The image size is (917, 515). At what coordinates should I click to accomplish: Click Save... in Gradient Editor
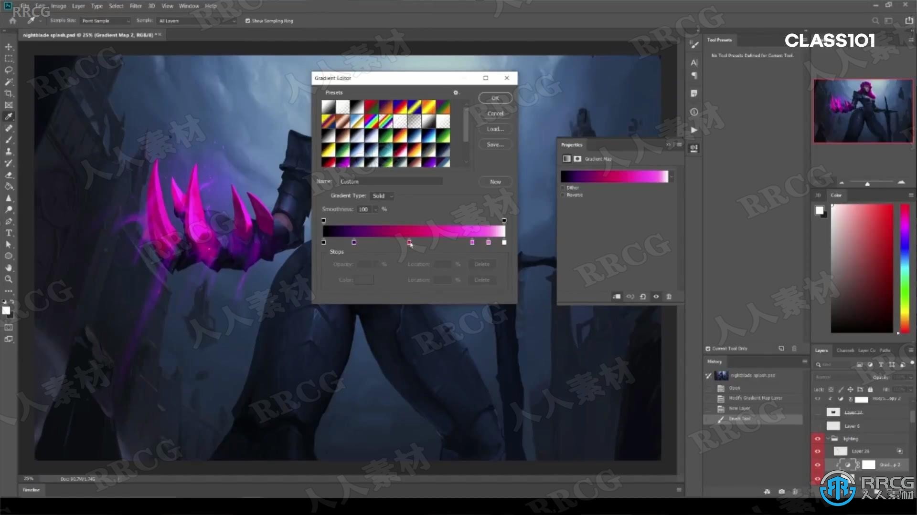495,144
